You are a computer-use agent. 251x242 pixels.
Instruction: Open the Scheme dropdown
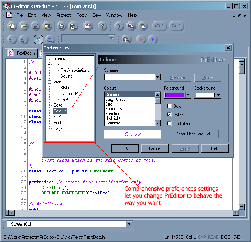[x=158, y=78]
